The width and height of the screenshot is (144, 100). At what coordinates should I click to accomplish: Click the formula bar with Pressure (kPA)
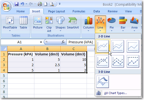click(81, 42)
